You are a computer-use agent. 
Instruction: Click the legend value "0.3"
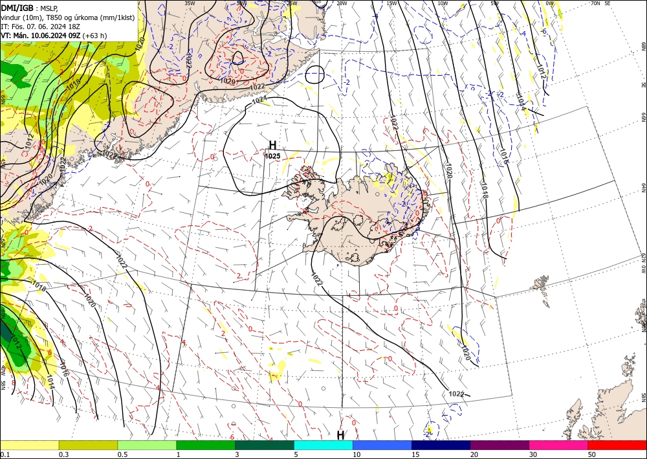63,454
